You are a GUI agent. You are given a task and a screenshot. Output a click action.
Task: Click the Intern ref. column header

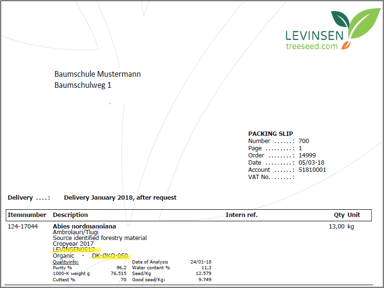click(x=242, y=215)
